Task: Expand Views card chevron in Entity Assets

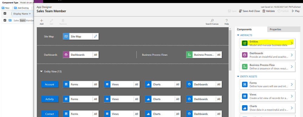Action: pos(292,96)
